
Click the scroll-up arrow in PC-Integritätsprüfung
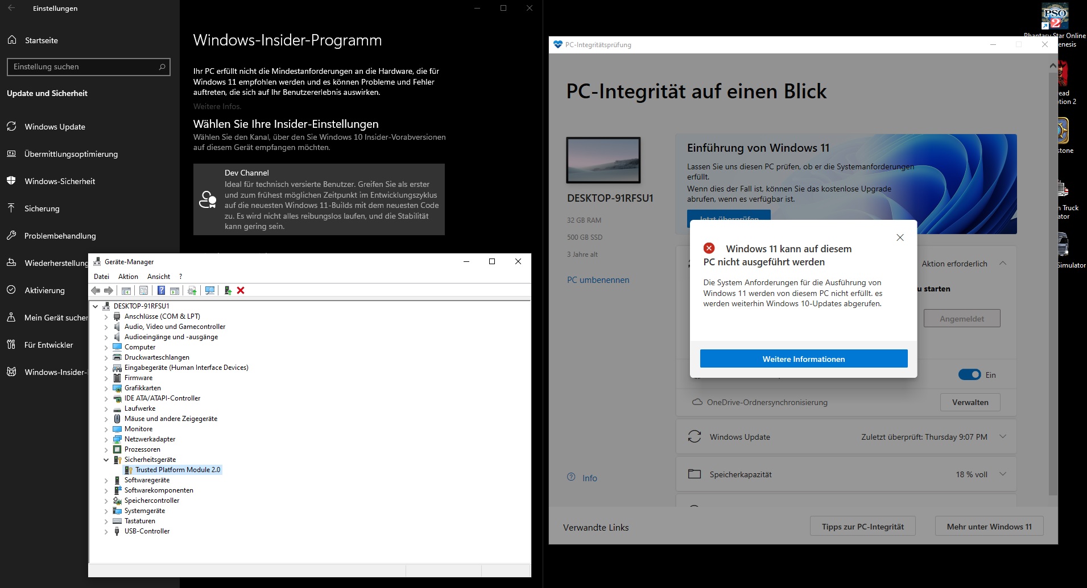(1053, 66)
